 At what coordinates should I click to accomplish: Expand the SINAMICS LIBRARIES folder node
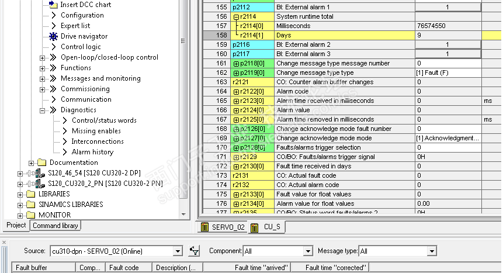click(20, 205)
